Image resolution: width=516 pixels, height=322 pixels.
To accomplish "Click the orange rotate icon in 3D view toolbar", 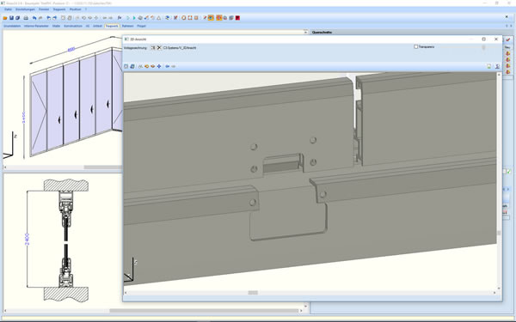I will pos(146,66).
